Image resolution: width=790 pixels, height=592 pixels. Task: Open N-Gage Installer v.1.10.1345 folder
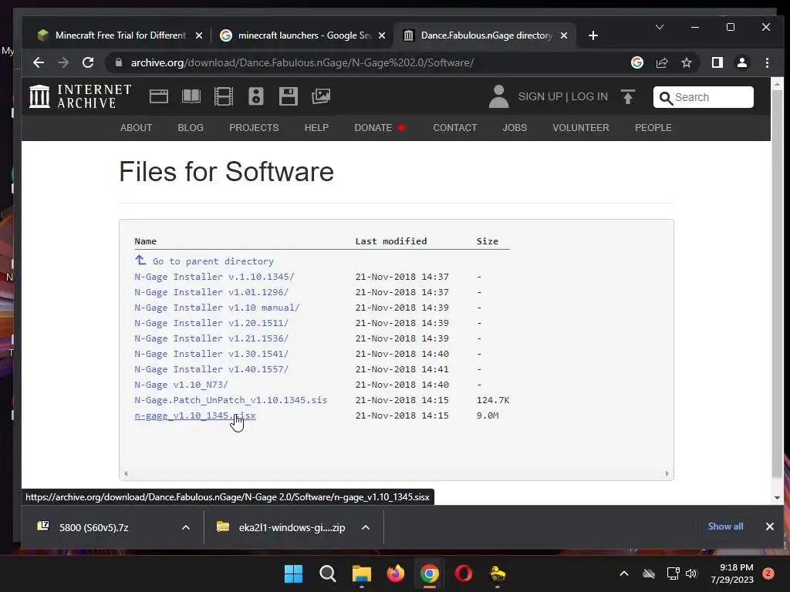click(x=214, y=277)
